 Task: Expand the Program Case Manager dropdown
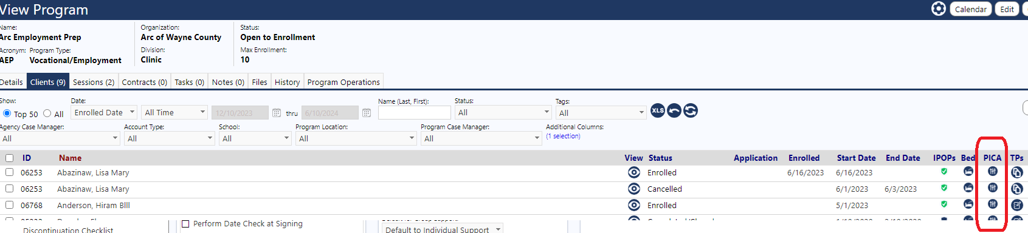481,138
